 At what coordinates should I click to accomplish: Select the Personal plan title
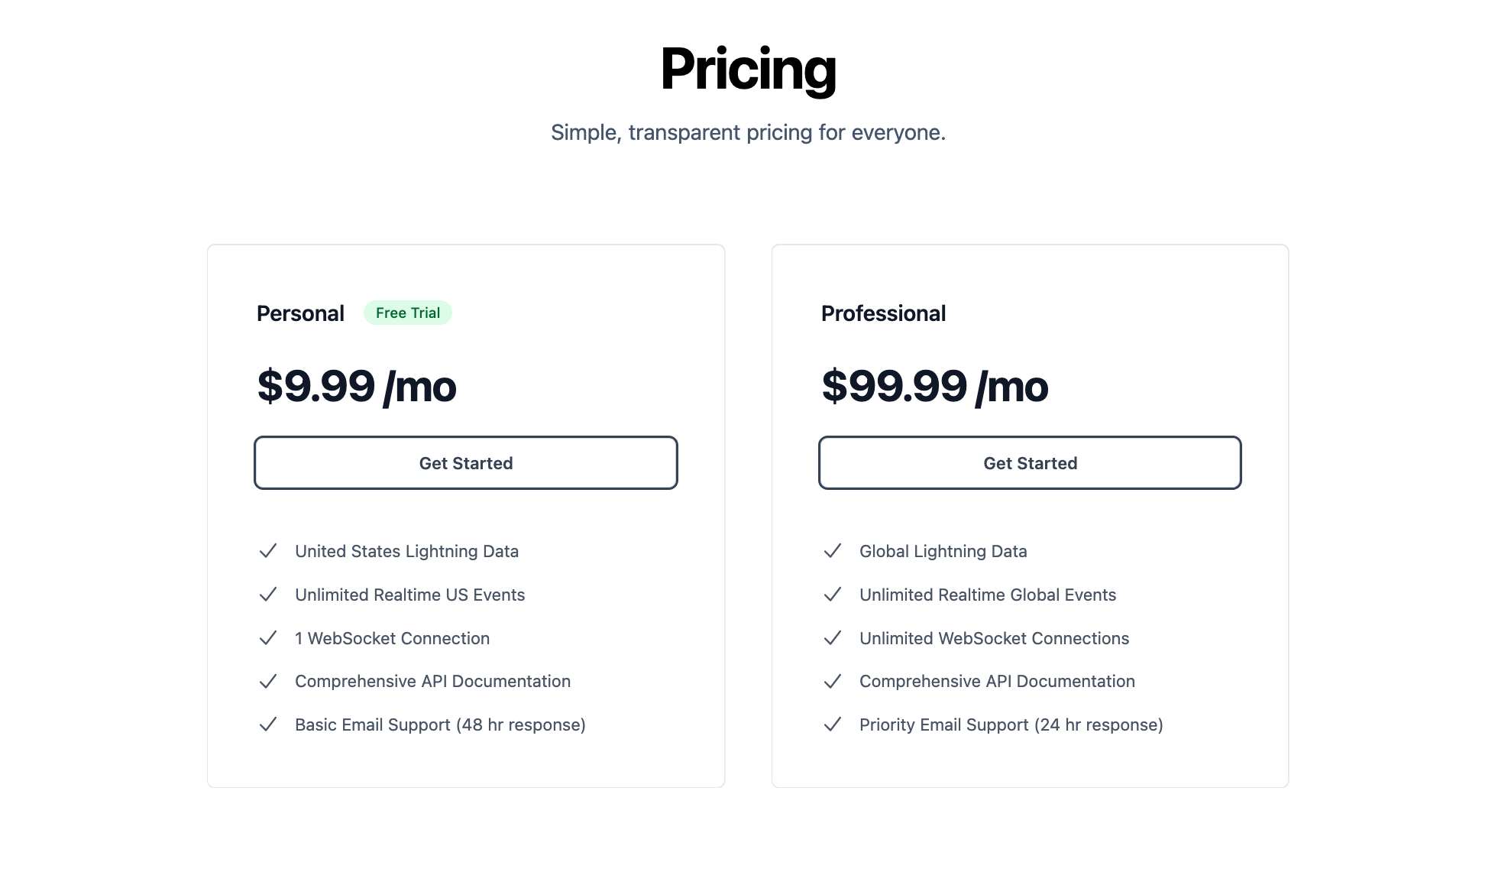point(300,313)
